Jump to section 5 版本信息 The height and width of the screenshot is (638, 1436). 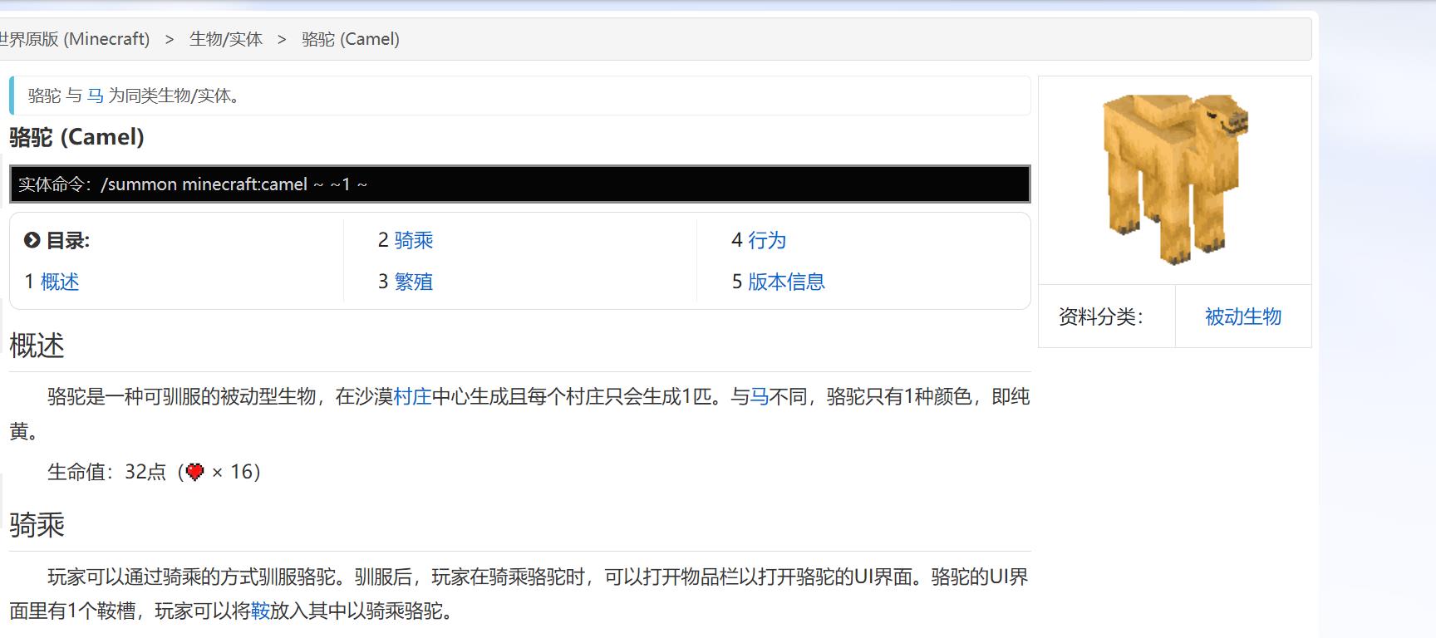[786, 282]
